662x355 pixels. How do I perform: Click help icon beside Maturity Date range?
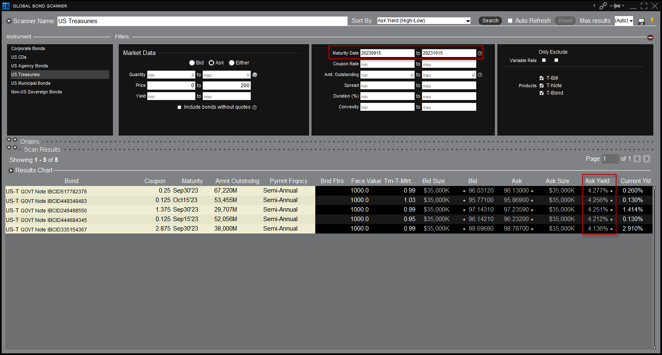(x=480, y=53)
